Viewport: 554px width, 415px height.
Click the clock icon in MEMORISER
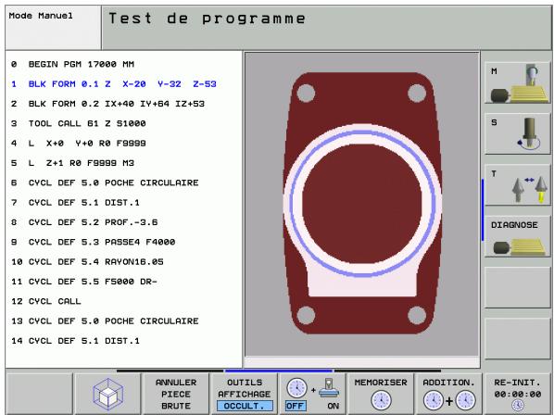381,400
